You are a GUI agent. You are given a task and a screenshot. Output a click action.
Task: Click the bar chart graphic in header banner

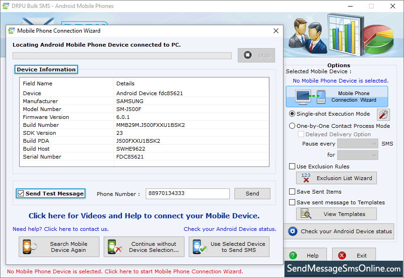point(345,34)
